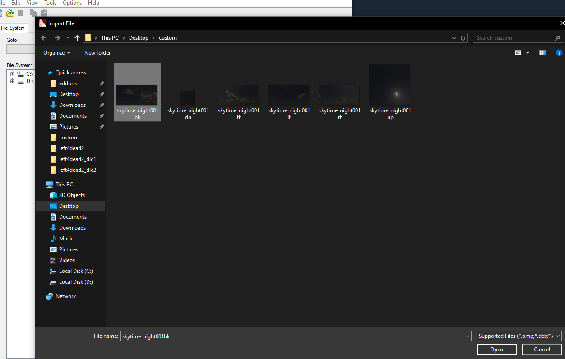Open Local Disk (C:)

coord(76,271)
